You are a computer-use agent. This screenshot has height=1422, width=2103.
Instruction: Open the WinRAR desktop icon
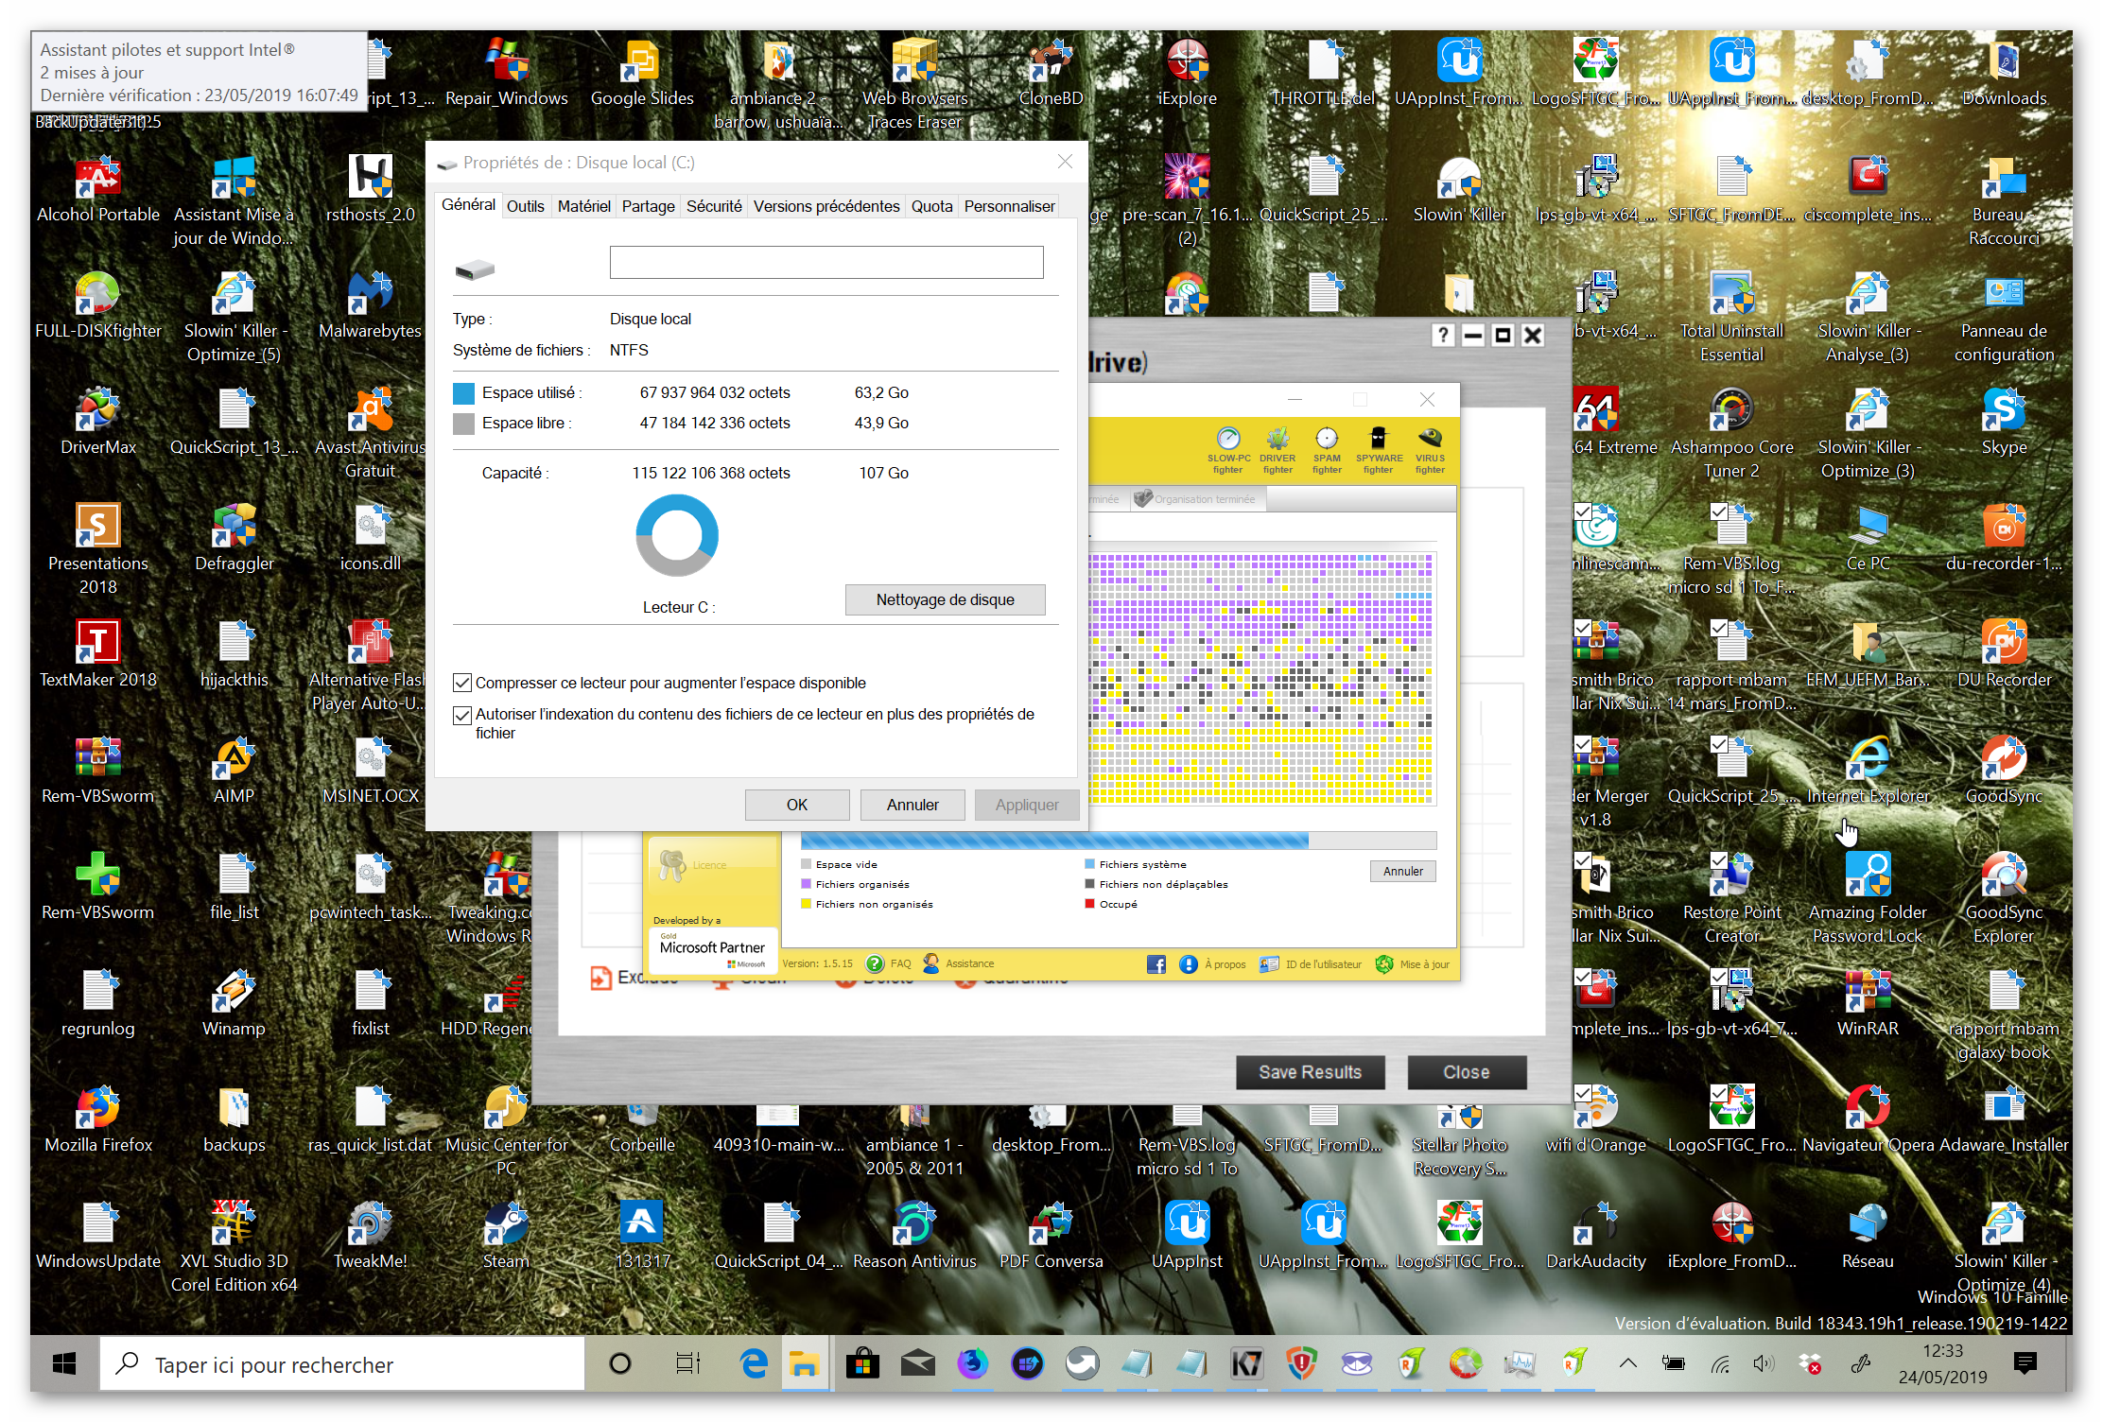1868,1004
